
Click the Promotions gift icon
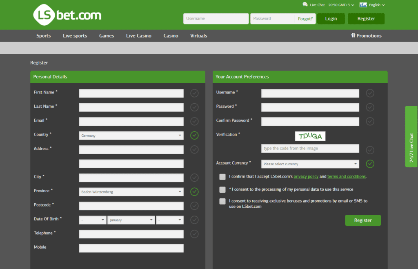click(x=353, y=35)
